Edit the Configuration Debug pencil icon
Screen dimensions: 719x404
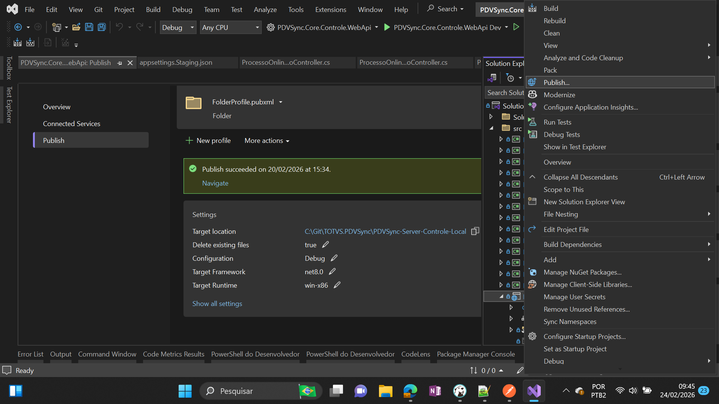click(x=334, y=258)
